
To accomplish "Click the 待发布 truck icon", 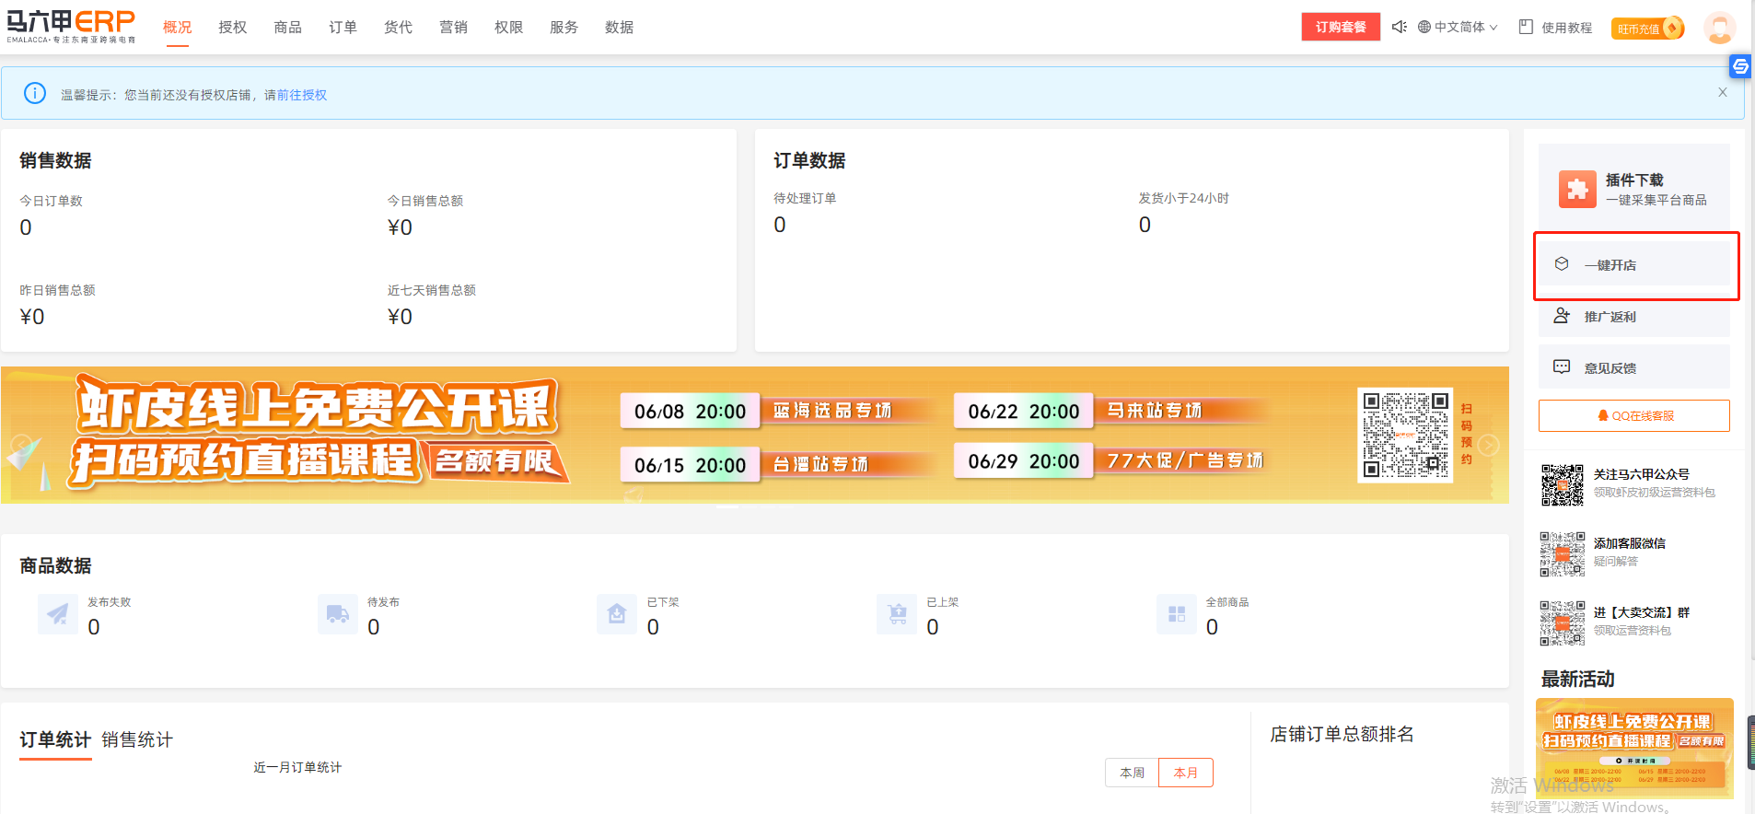I will (338, 614).
